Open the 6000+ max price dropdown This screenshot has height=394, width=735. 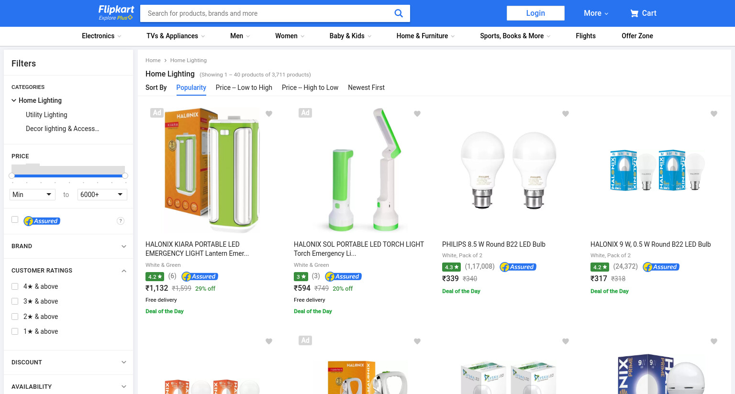(x=102, y=195)
